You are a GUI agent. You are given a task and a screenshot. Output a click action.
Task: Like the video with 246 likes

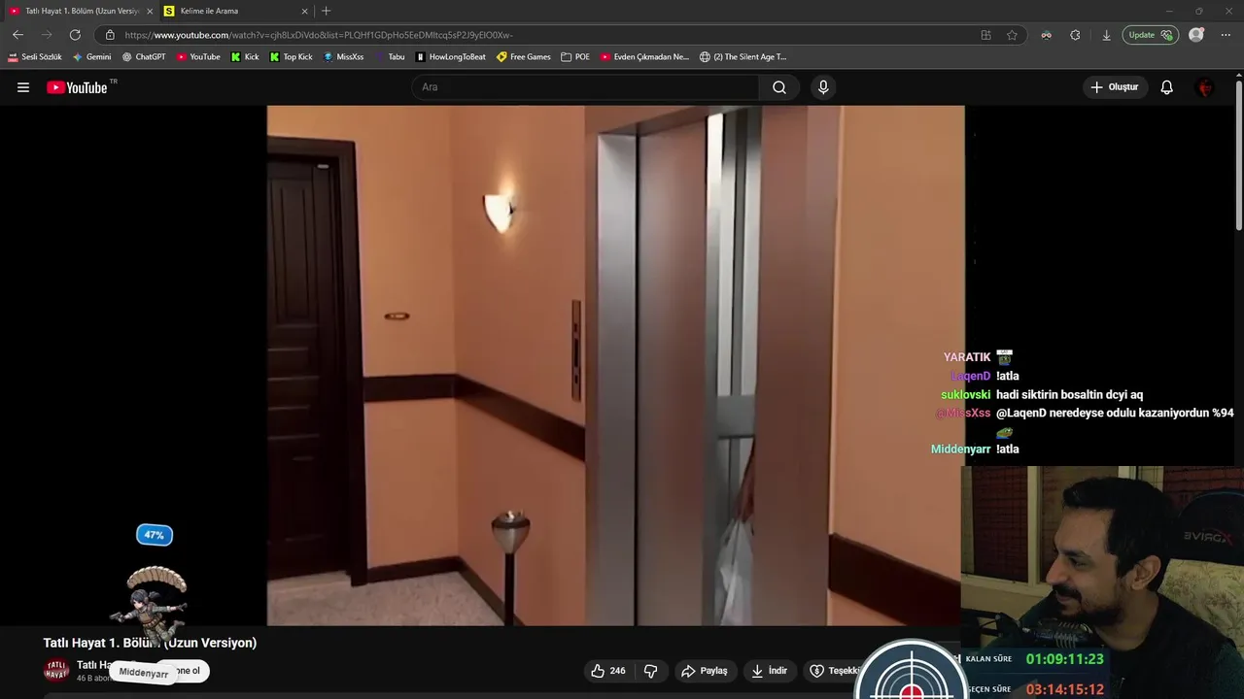(608, 671)
